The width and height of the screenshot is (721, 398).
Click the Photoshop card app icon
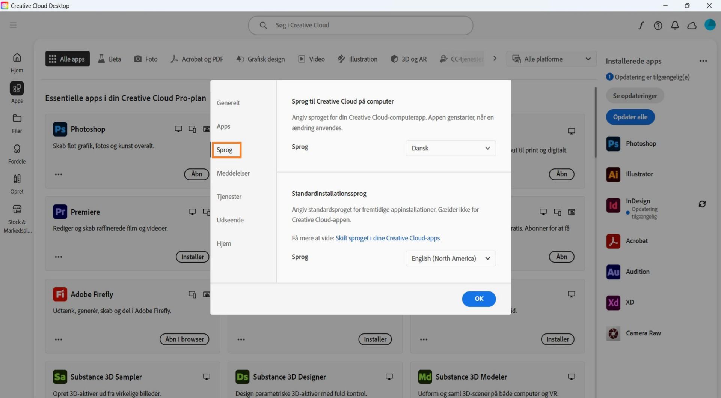pyautogui.click(x=60, y=129)
